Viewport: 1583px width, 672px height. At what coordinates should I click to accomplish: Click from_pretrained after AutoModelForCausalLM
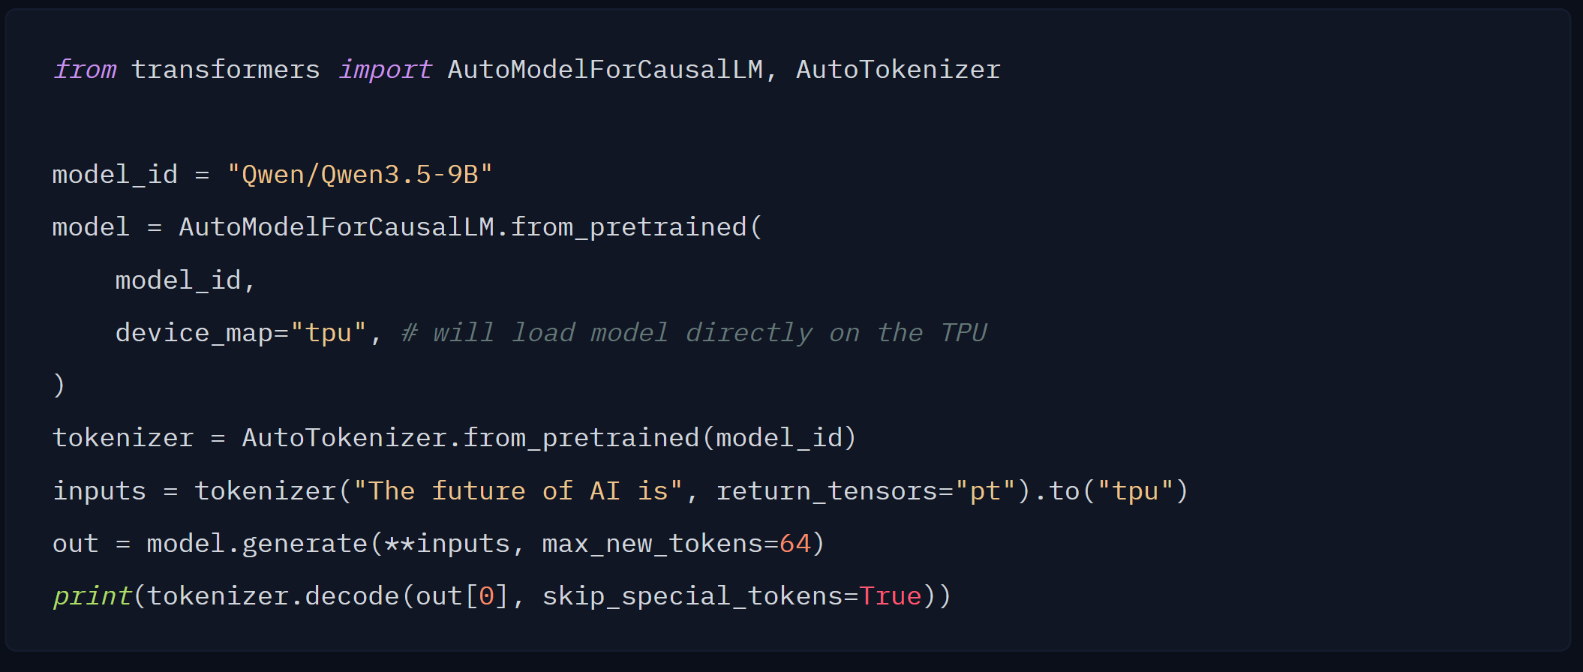tap(629, 227)
